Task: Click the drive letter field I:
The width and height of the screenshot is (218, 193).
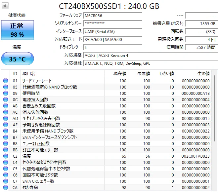Action: (x=113, y=47)
